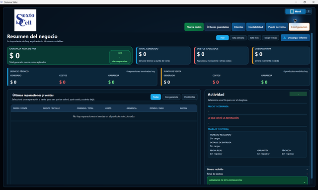Viewport: 318px width, 190px height.
Task: Choose custom dates with Elegir fechas
Action: pos(270,38)
